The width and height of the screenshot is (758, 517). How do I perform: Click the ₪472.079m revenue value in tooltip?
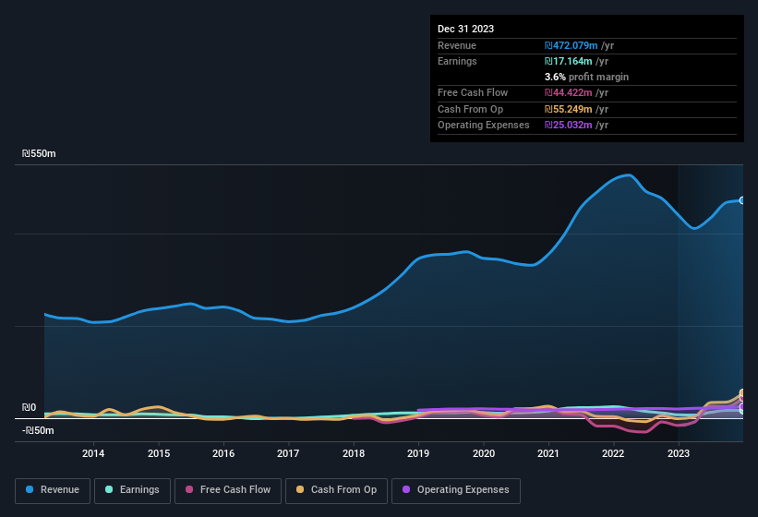click(x=571, y=45)
